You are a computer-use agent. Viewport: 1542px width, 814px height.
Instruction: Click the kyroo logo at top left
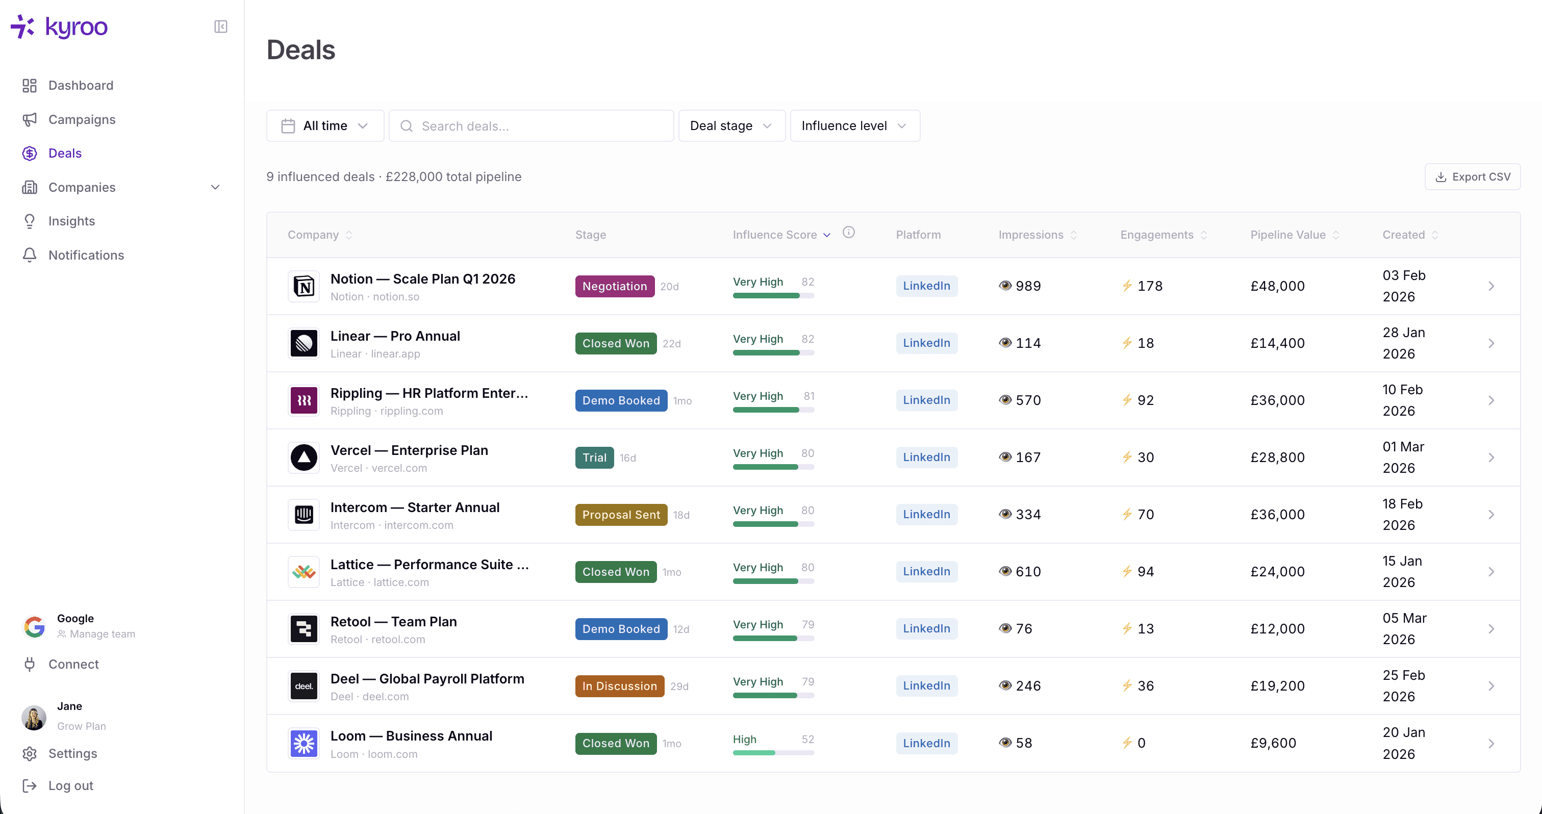[59, 27]
